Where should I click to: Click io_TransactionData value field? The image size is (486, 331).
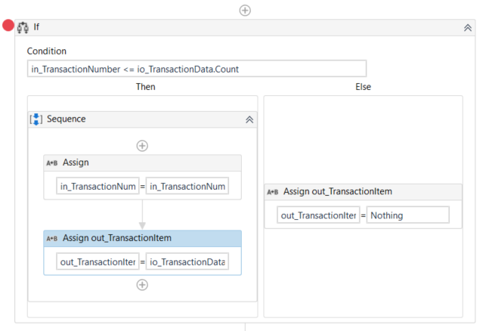187,261
